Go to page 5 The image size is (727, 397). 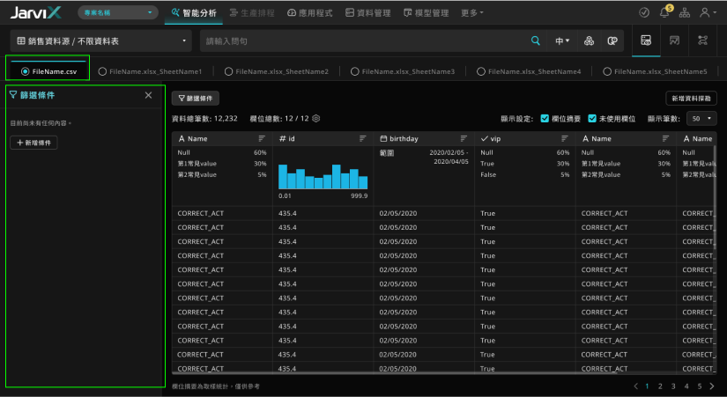700,386
